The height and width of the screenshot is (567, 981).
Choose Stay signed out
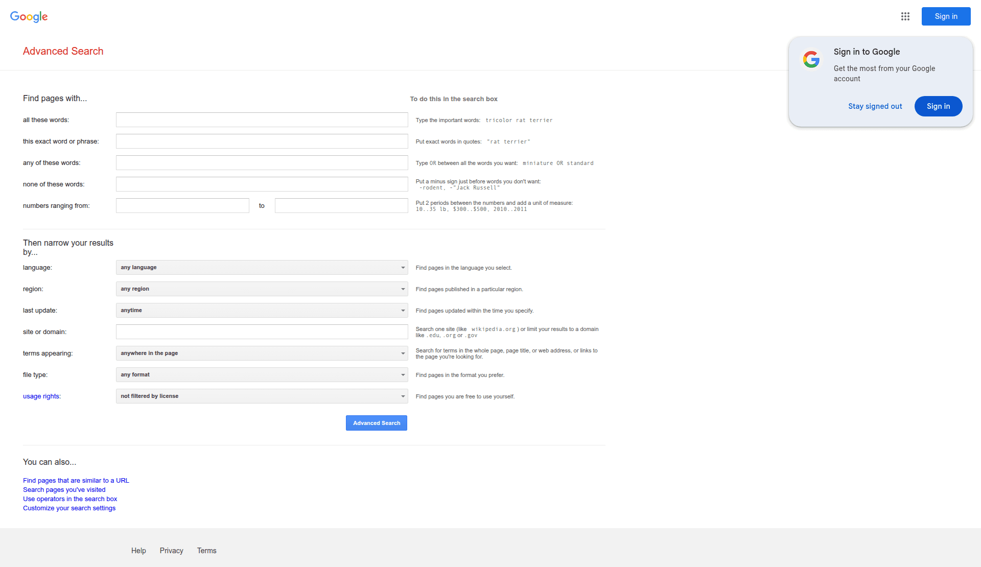point(875,106)
